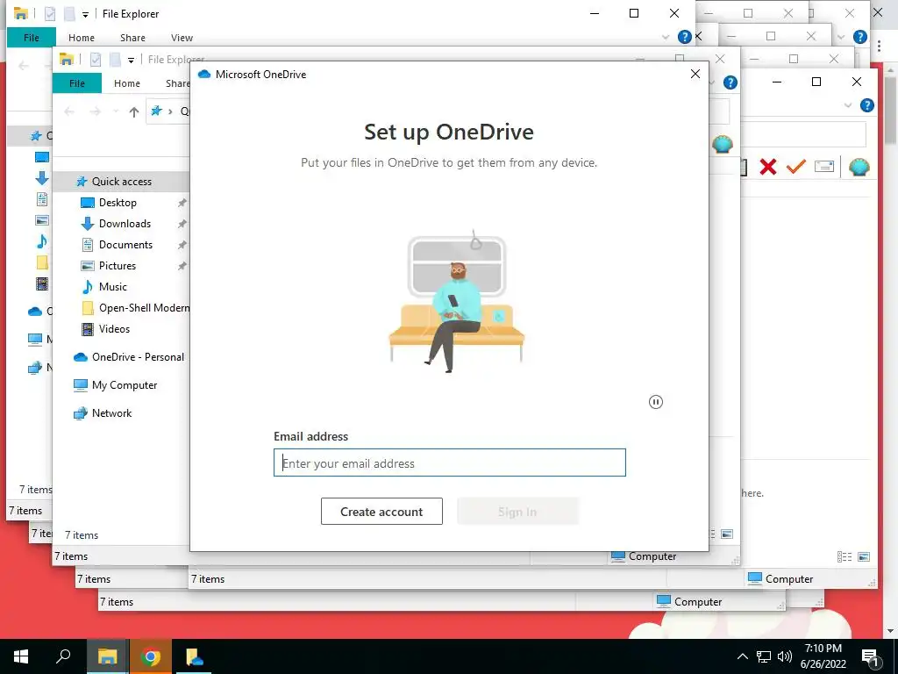Click the Up arrow in front File Explorer

133,111
